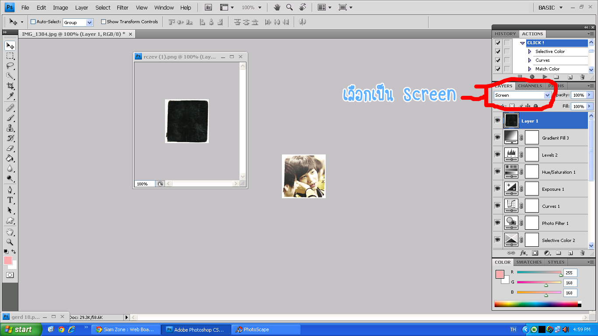Select the Zoom tool in toolbox
Image resolution: width=598 pixels, height=336 pixels.
point(10,242)
